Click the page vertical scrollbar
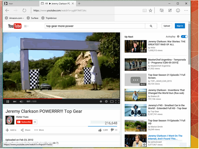Screen dimensions: 199x149 coord(189,44)
